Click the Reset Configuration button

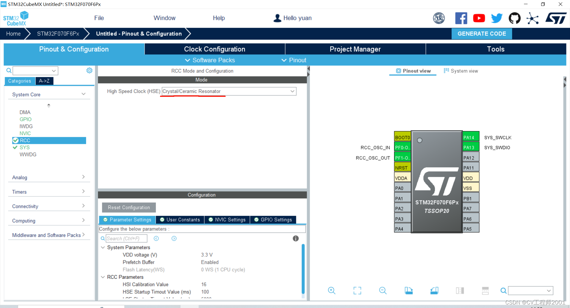point(129,208)
